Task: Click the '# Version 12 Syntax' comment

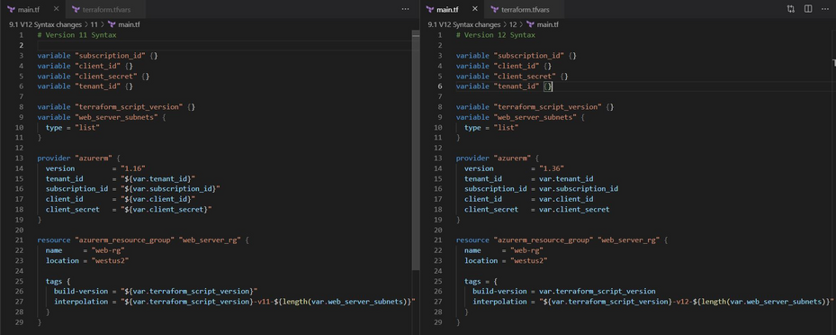Action: tap(496, 35)
